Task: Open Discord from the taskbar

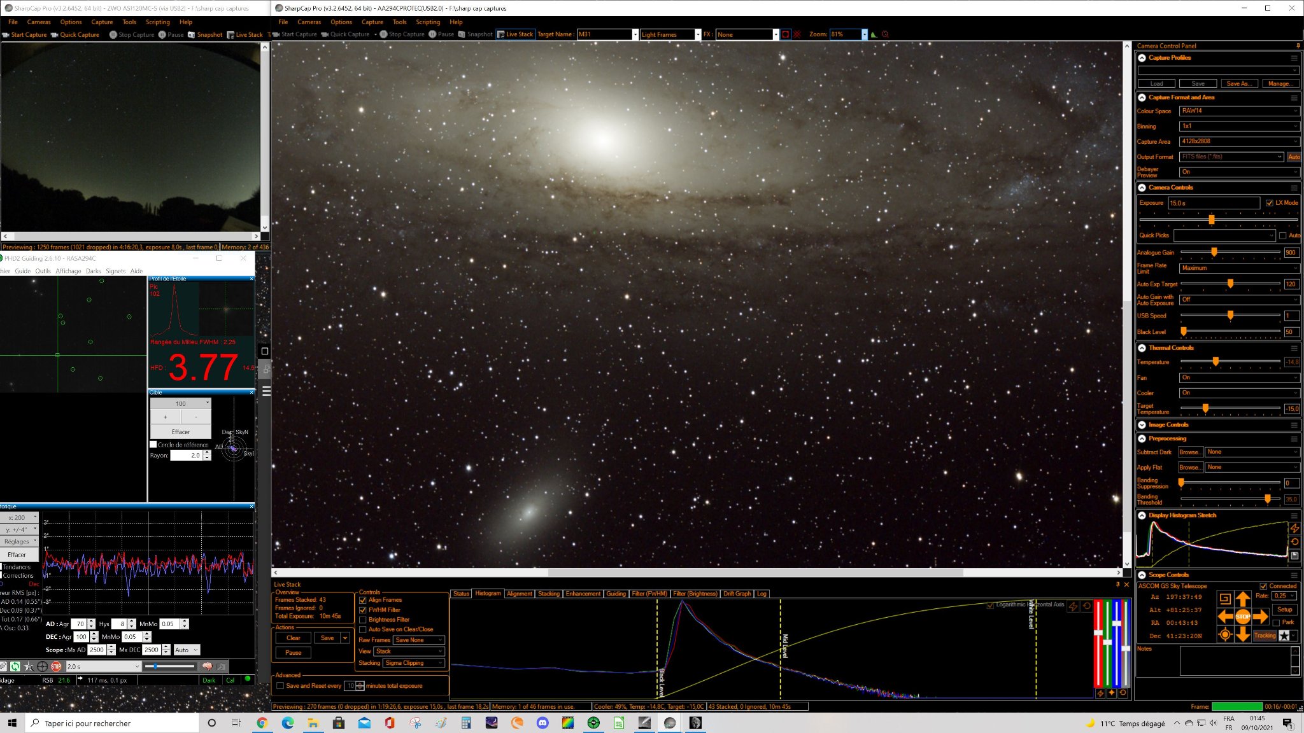Action: click(x=542, y=723)
